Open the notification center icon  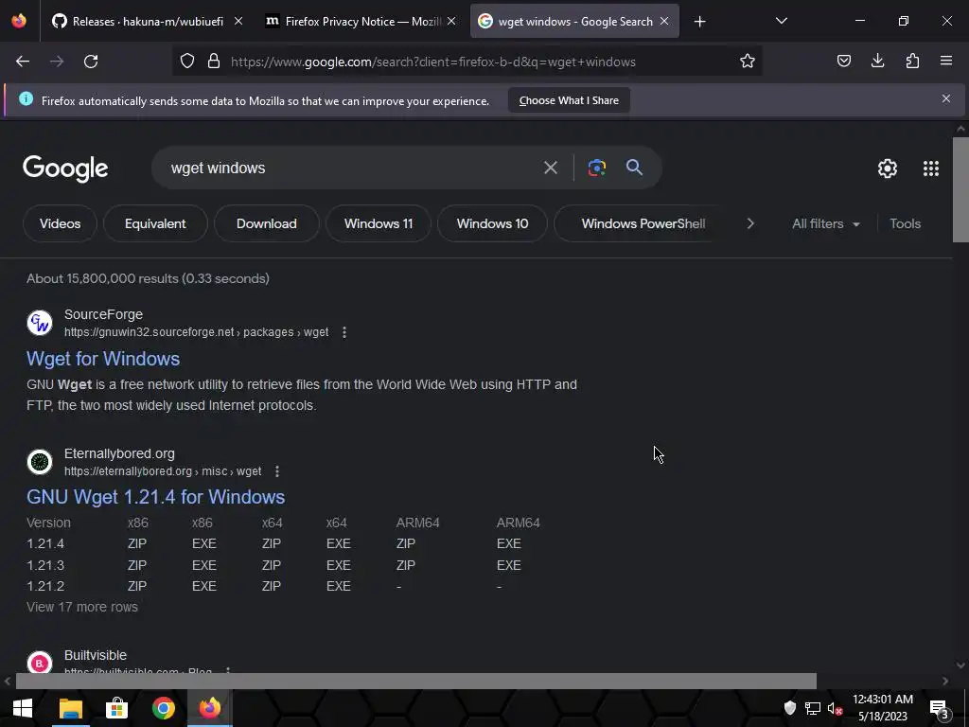click(939, 709)
